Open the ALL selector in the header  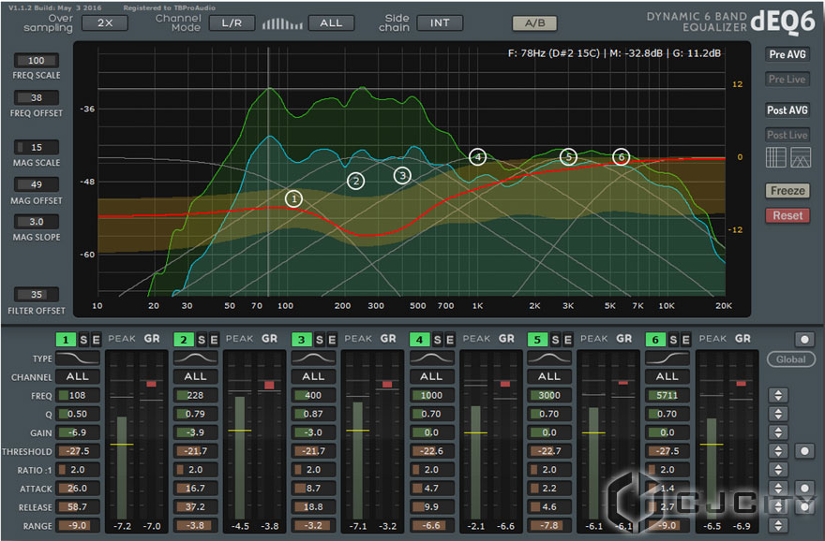(331, 23)
